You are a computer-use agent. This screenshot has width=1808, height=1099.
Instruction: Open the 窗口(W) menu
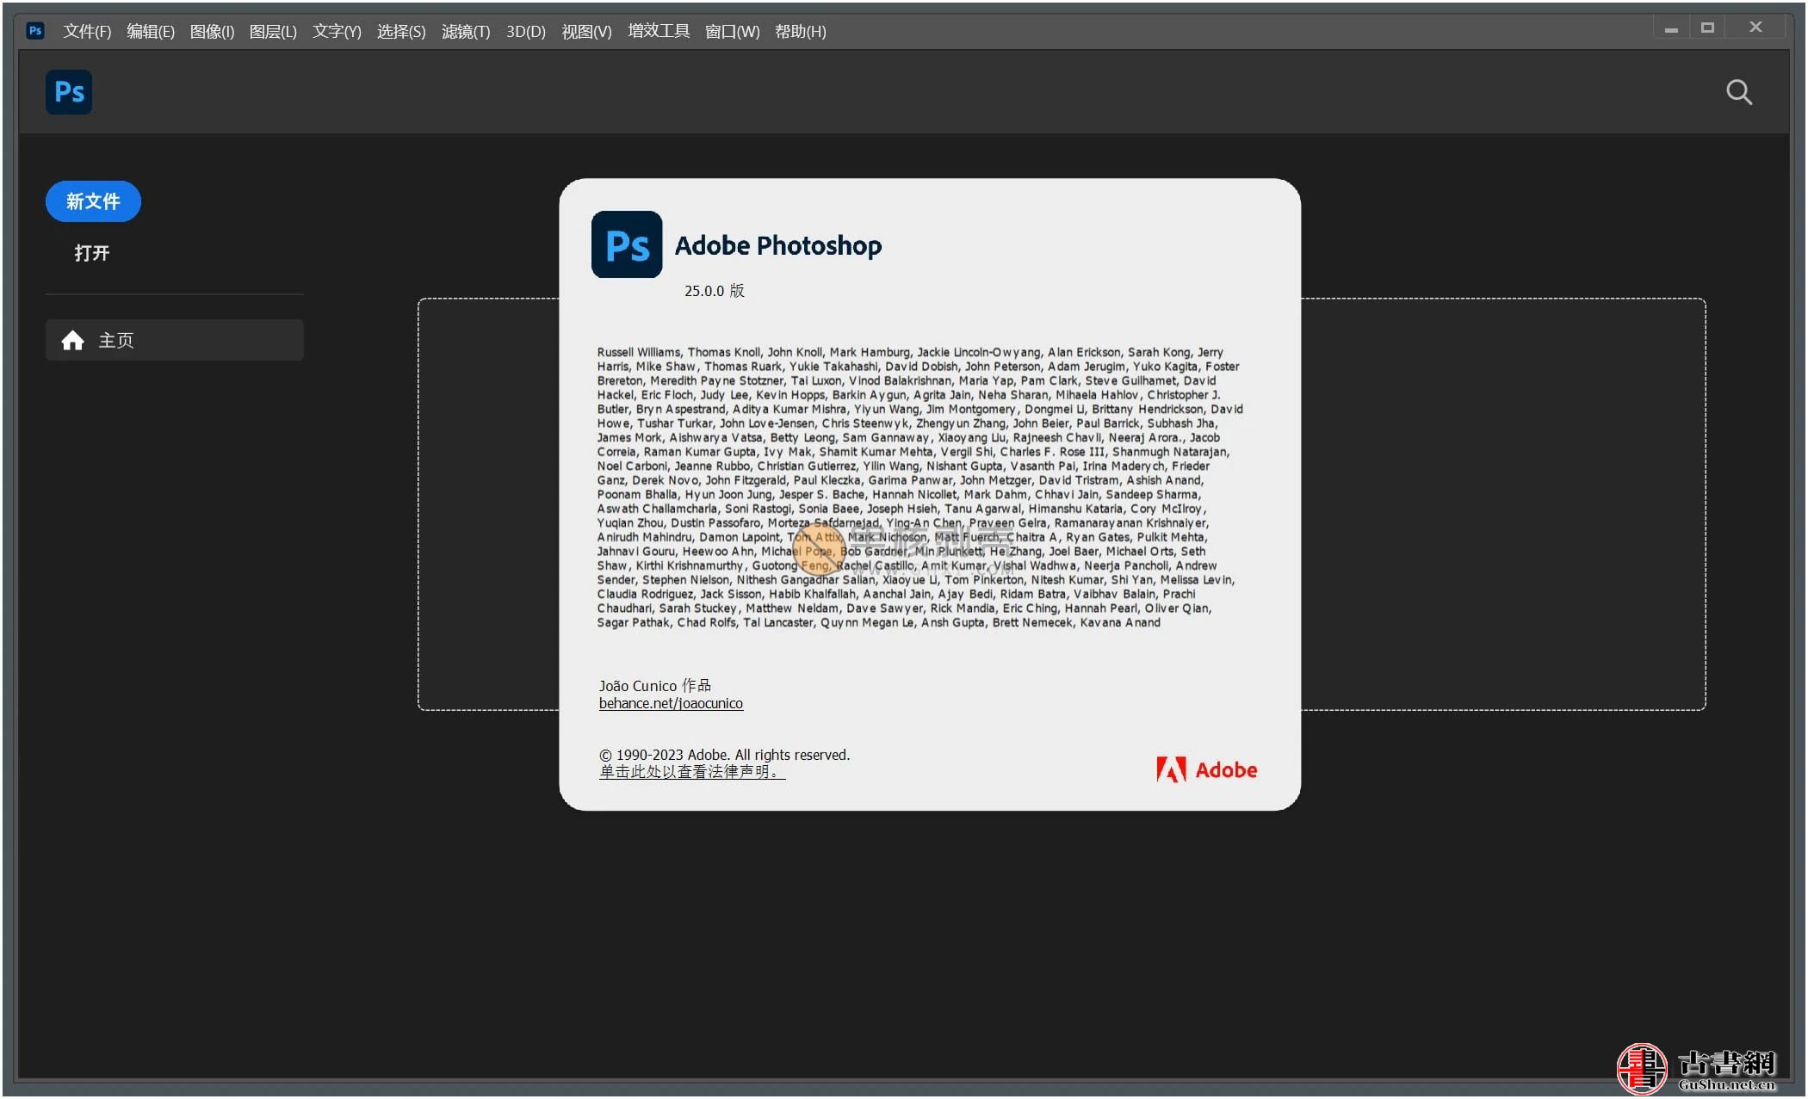point(733,32)
